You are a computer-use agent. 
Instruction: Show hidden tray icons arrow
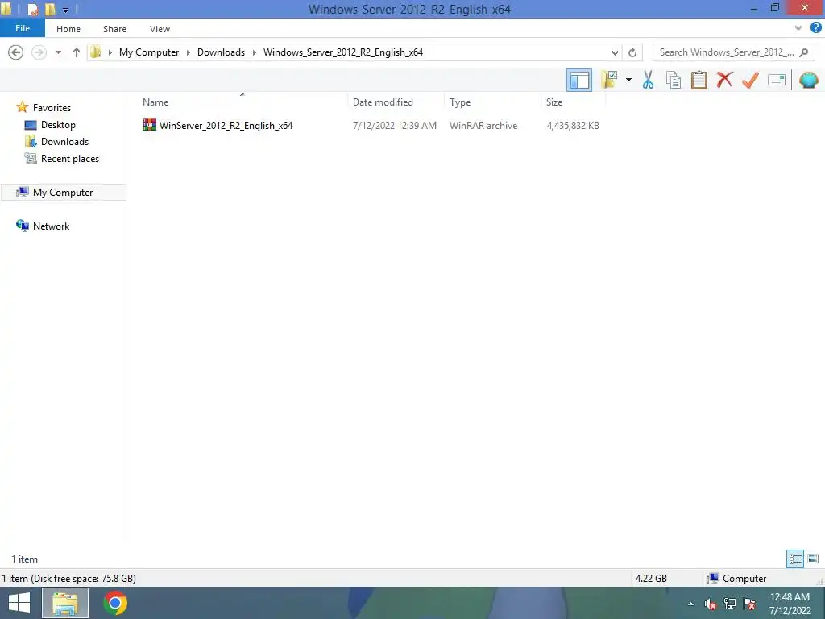click(x=690, y=604)
